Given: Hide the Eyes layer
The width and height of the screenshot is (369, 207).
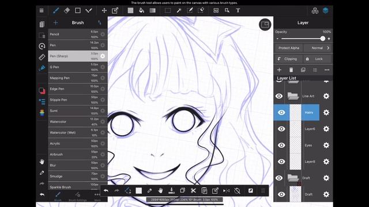Looking at the screenshot, I should pos(281,145).
